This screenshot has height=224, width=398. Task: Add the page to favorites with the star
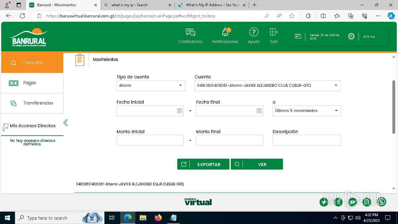pos(292,16)
